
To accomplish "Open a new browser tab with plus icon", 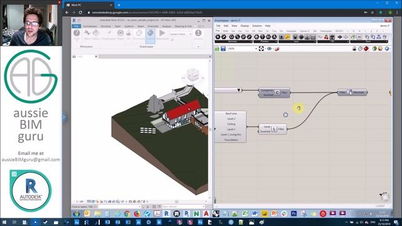I will tap(119, 5).
